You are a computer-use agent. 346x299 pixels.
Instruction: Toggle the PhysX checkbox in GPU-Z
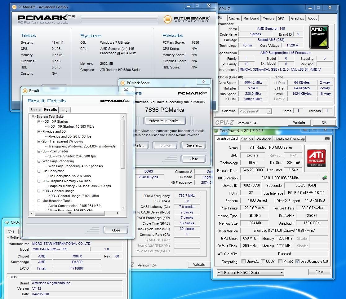(x=280, y=261)
